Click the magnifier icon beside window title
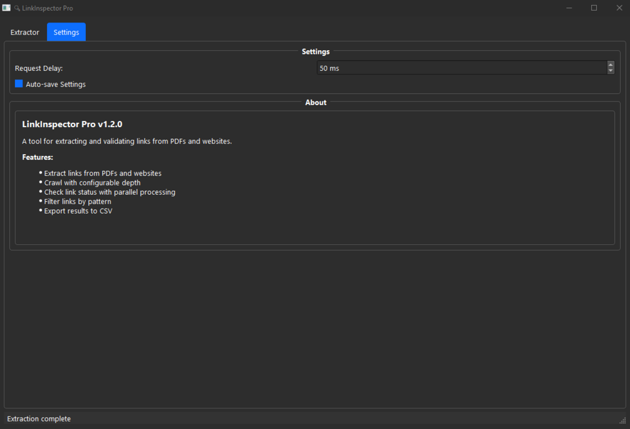 click(x=18, y=8)
